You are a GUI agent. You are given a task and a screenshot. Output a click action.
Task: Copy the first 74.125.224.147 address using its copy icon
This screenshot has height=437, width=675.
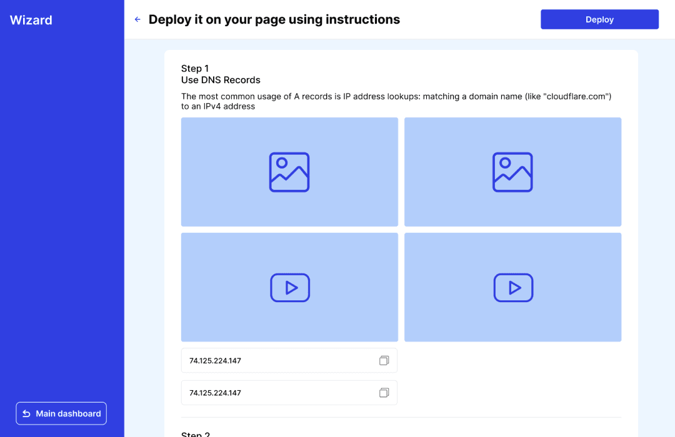coord(384,360)
